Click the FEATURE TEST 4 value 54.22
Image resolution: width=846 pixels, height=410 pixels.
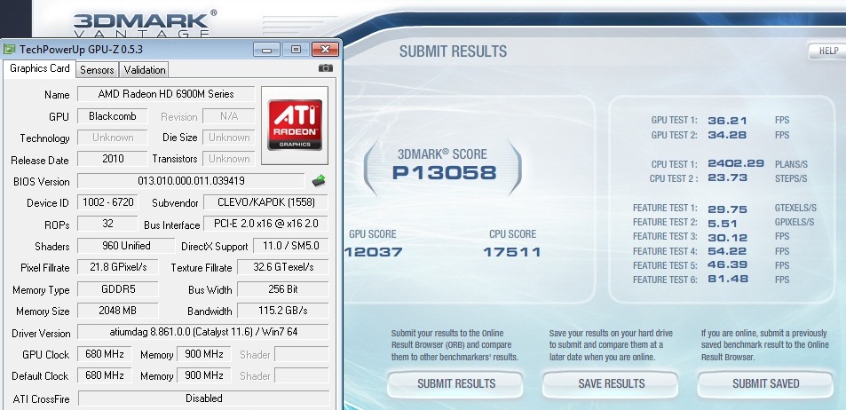click(x=727, y=251)
